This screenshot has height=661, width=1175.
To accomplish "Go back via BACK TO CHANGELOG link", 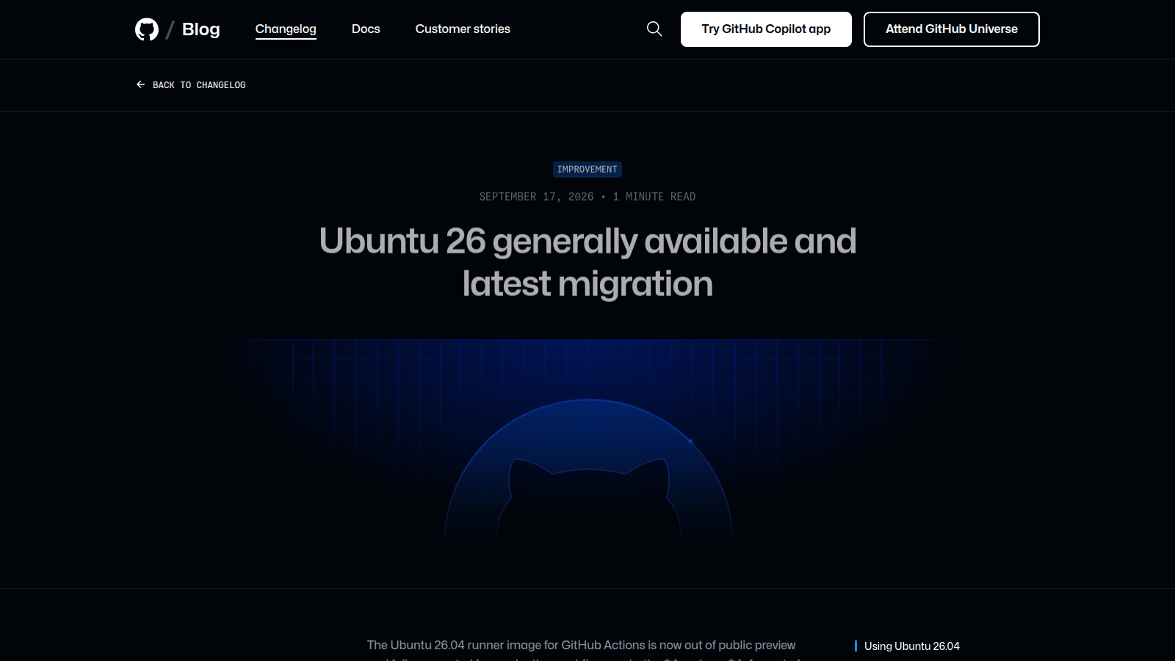I will (191, 85).
